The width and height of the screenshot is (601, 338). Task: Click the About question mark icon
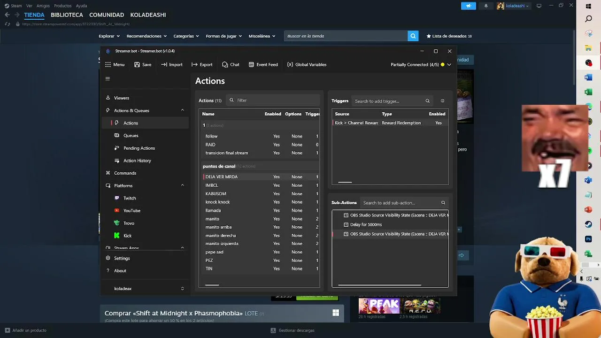(x=108, y=271)
